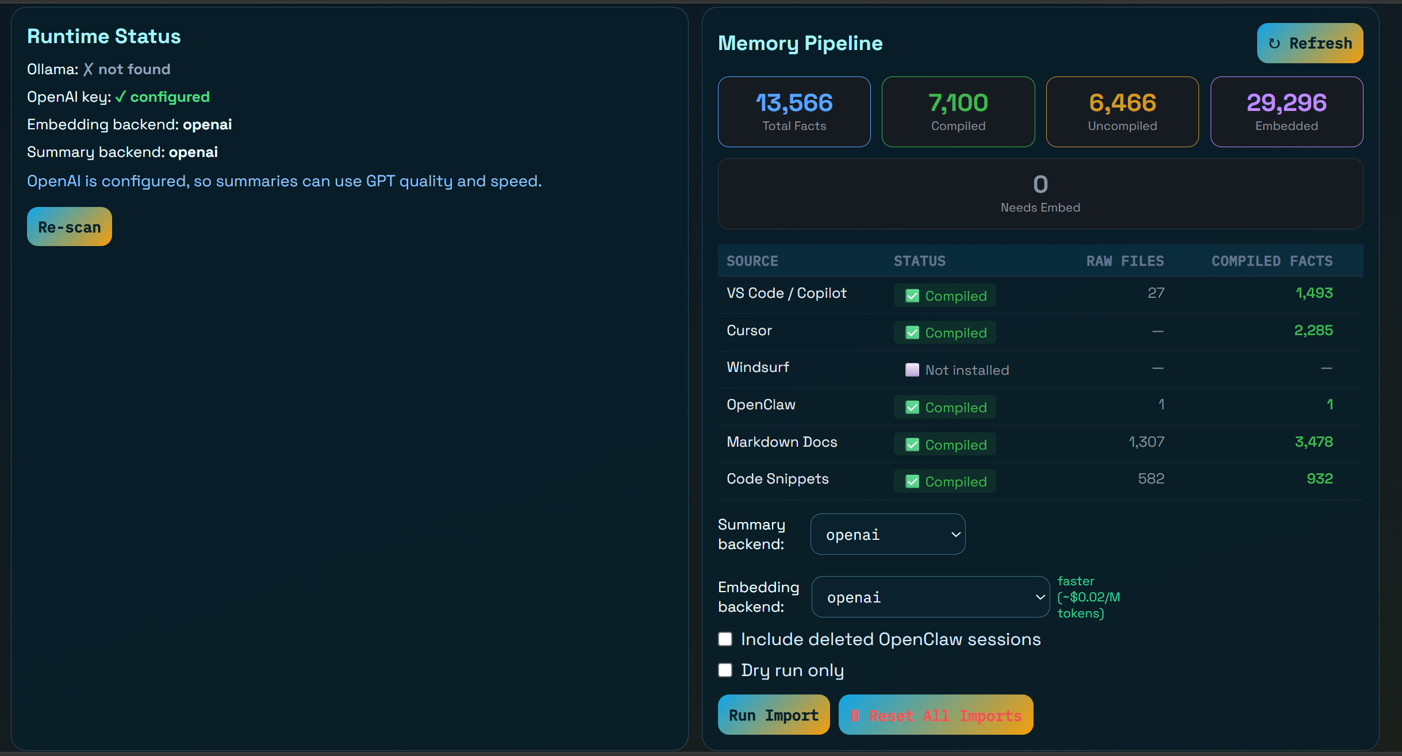Enable Include deleted OpenClaw sessions
The image size is (1402, 756).
(725, 639)
